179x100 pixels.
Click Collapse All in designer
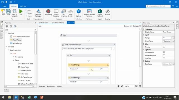point(137,26)
